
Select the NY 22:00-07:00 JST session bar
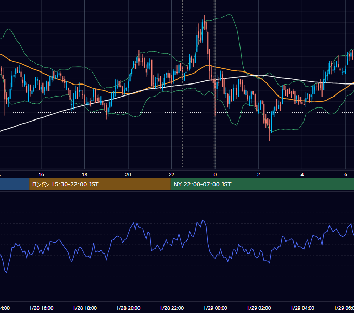click(262, 184)
